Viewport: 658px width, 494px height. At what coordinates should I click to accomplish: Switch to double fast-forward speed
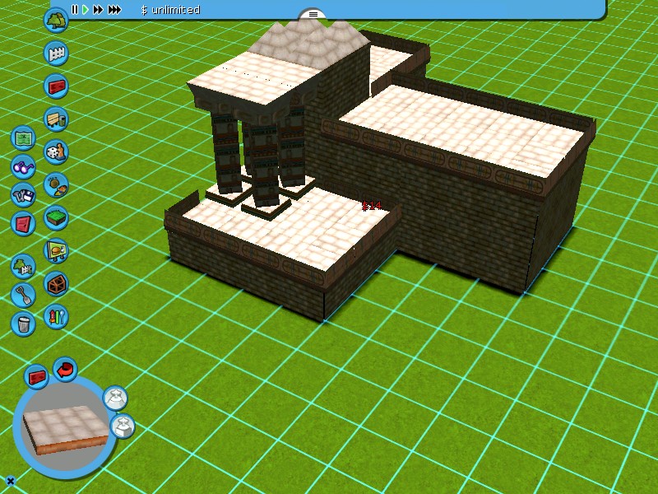tap(99, 10)
